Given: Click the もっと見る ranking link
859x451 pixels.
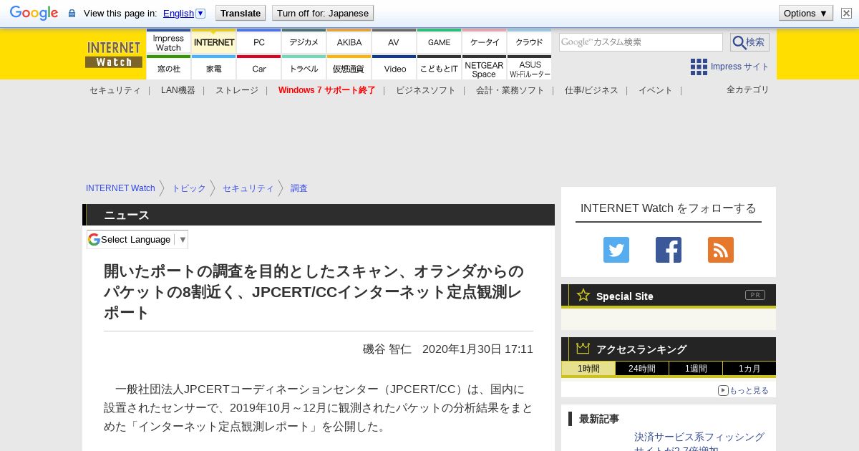Looking at the screenshot, I should click(x=743, y=390).
